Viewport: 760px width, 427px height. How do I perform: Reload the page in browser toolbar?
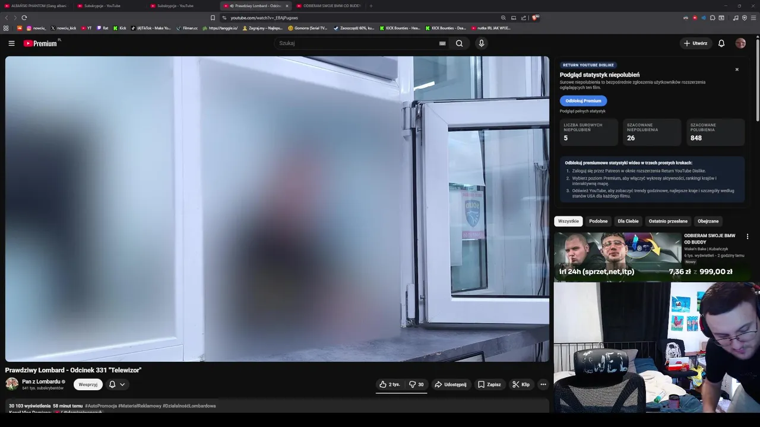click(x=24, y=18)
